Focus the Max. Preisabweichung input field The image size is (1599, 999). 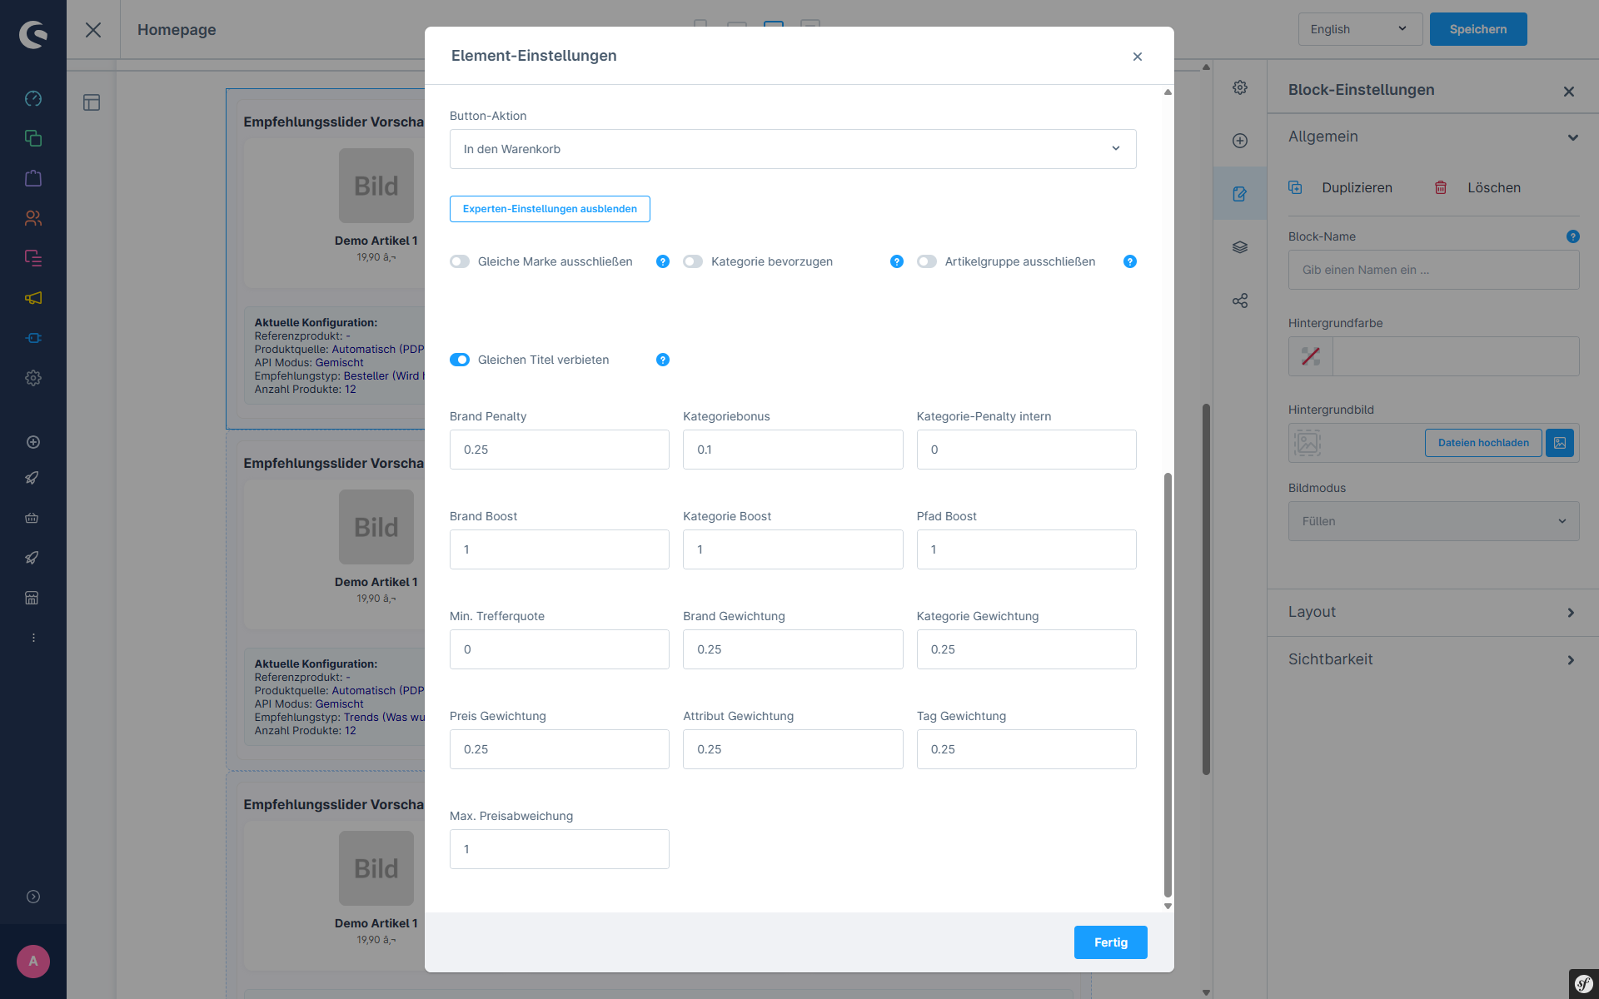(x=560, y=849)
